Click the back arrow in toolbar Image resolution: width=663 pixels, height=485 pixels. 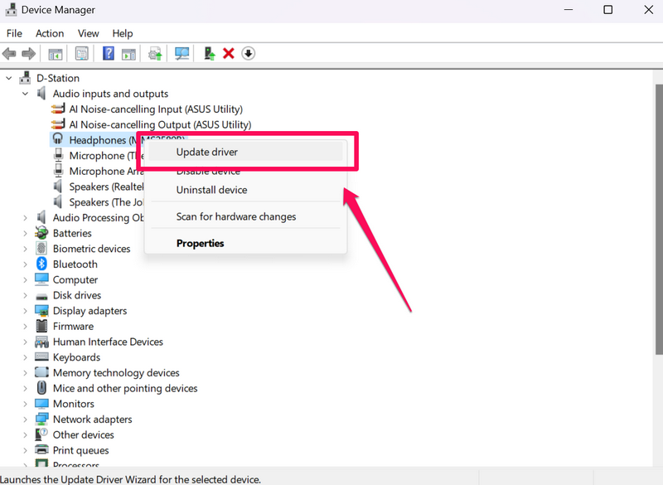coord(10,54)
